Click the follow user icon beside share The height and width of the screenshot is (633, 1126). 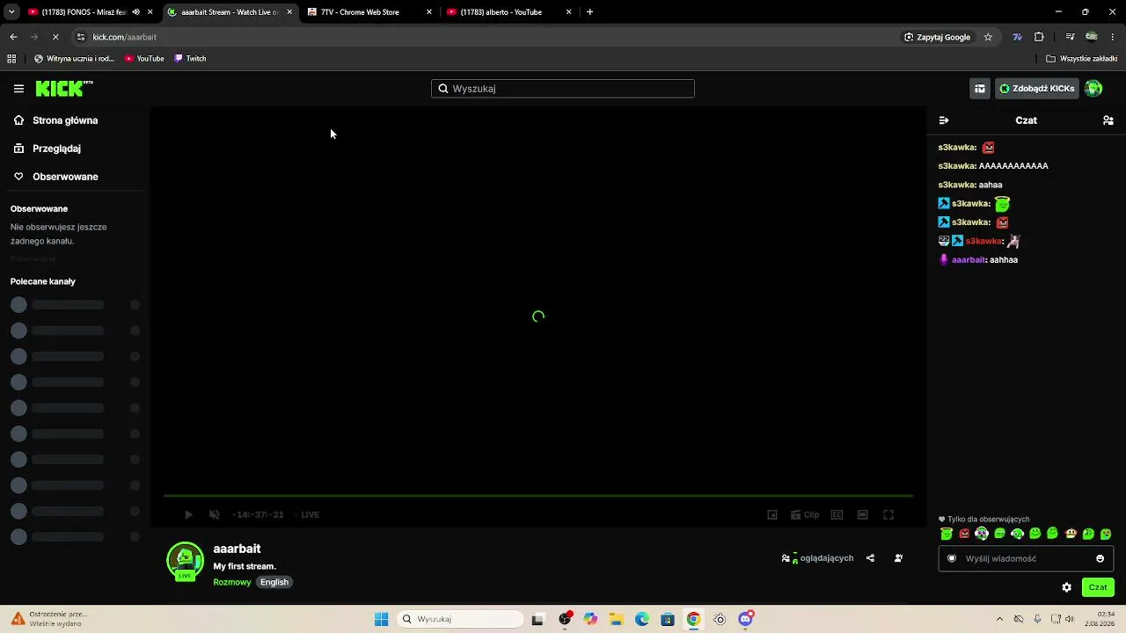tap(898, 558)
